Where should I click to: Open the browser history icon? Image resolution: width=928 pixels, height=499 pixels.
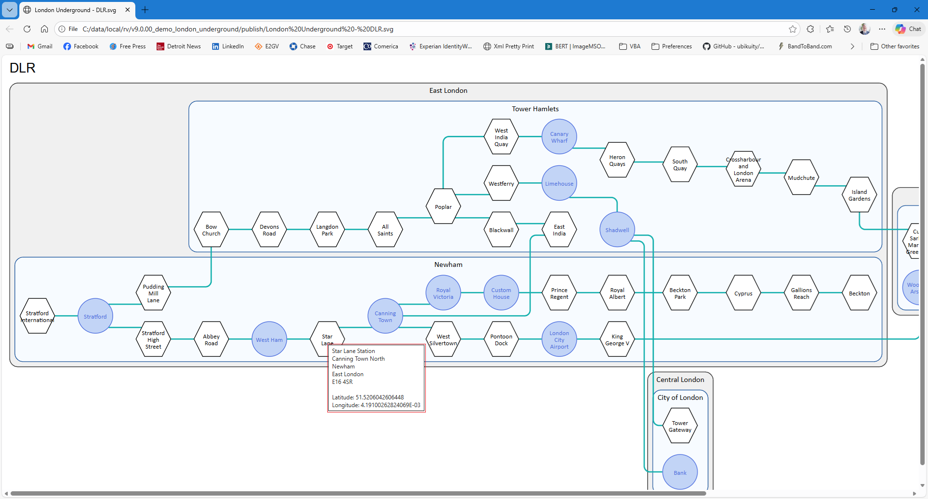click(847, 29)
